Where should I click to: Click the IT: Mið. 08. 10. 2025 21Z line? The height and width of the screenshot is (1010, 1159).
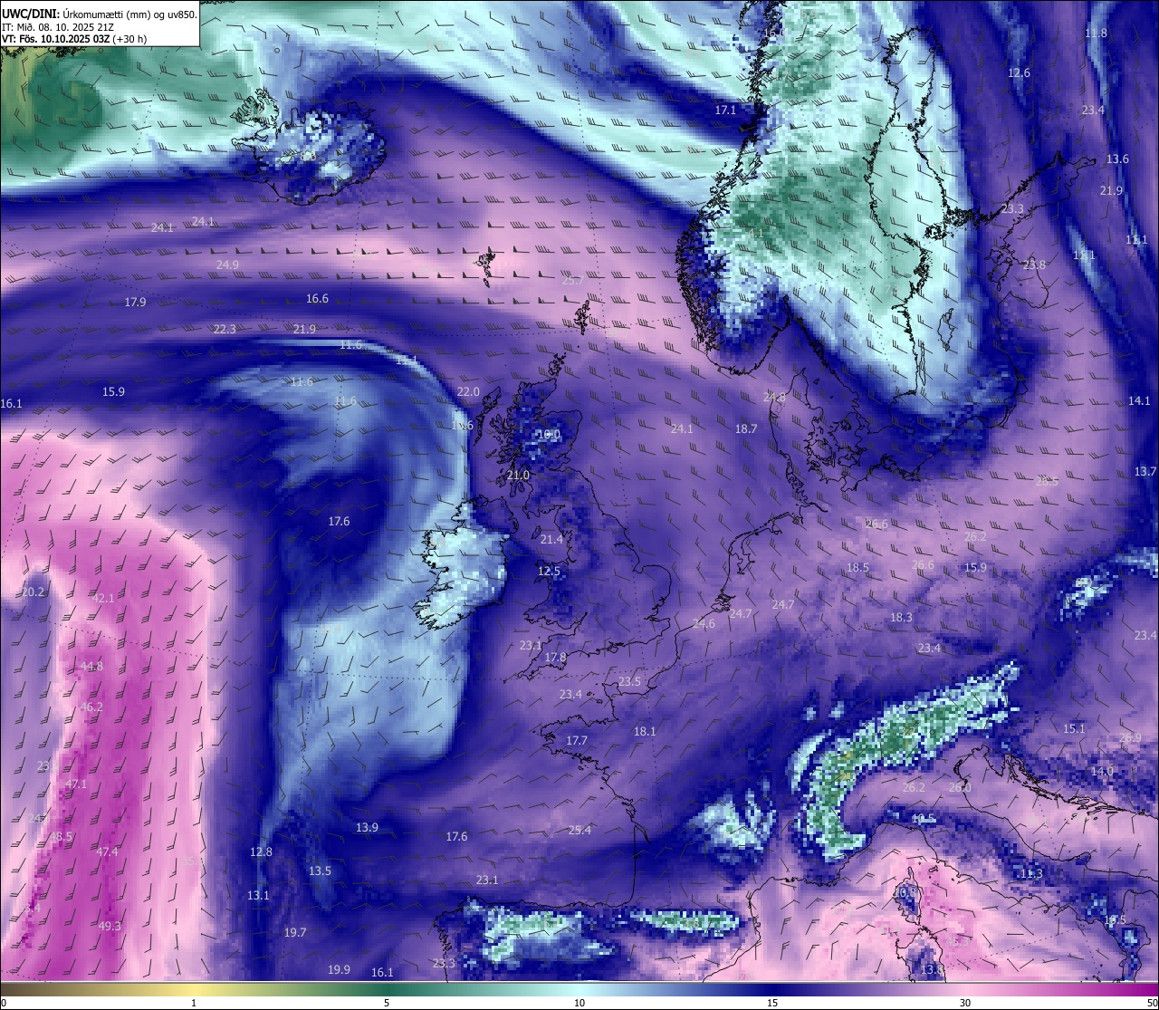[x=57, y=26]
